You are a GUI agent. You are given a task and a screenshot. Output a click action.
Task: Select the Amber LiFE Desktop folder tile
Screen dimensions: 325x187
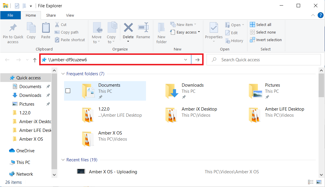tap(271, 115)
